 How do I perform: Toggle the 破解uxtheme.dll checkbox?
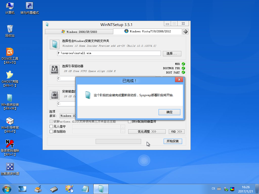(51, 122)
